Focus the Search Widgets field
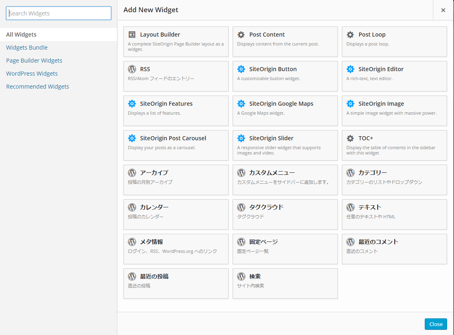Screen dimensions: 454x335 tap(58, 13)
